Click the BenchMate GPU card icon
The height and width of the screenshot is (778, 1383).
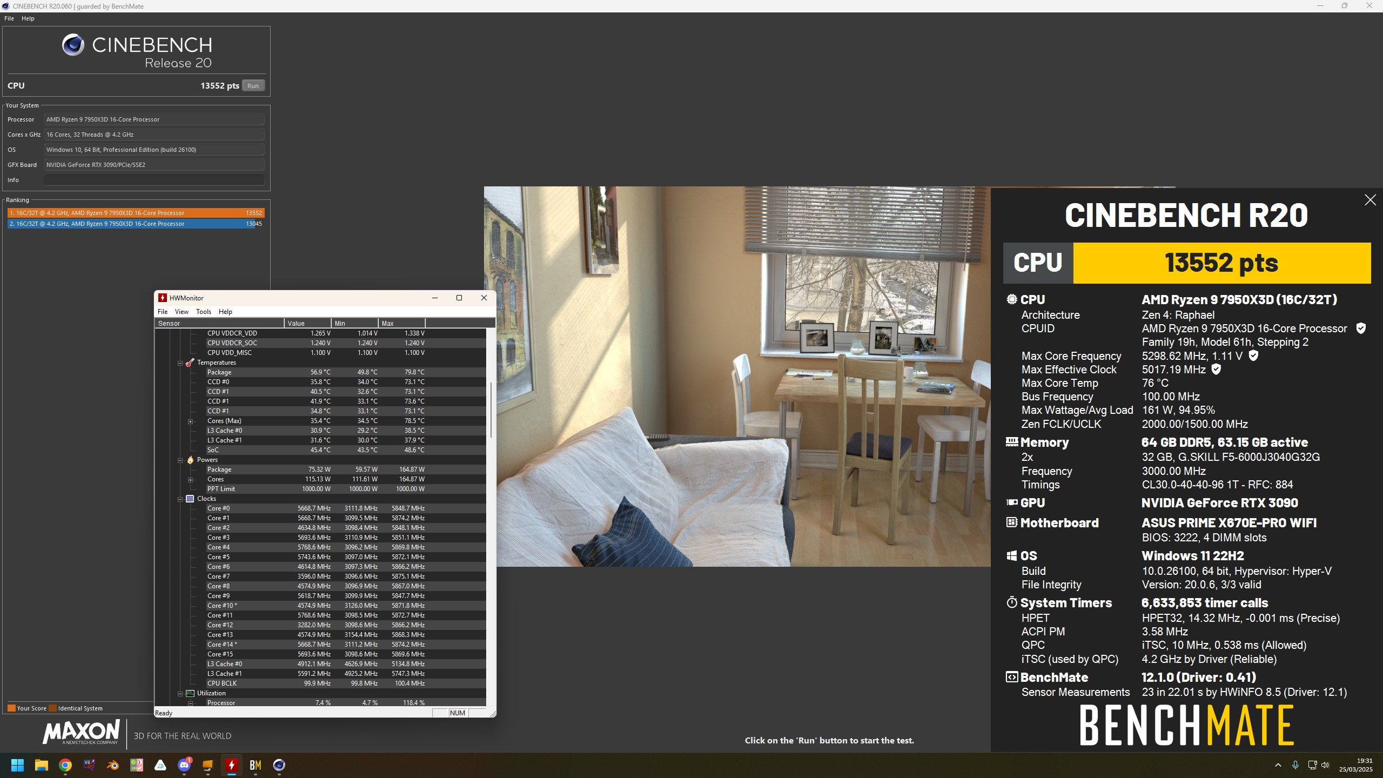(1011, 502)
